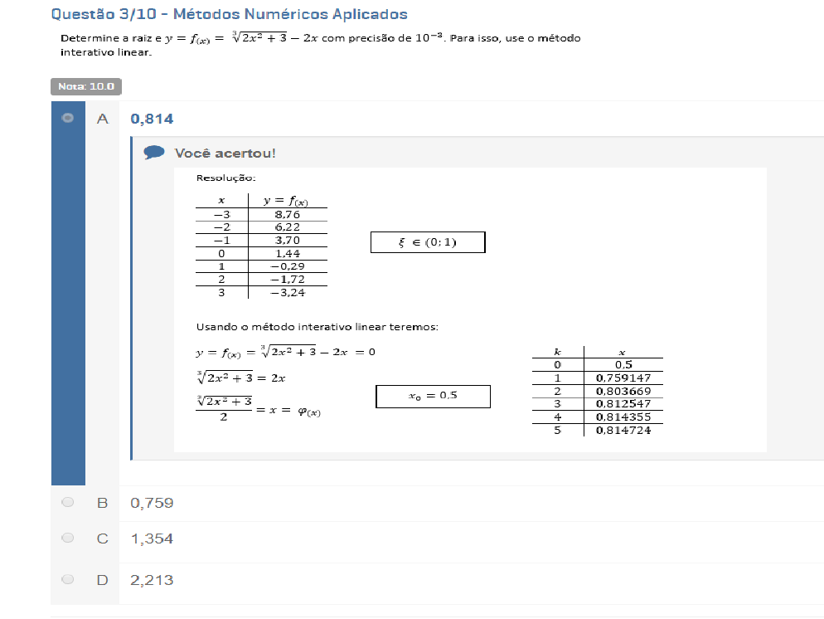Click the Questão 3/10 heading
Viewport: 824px width, 619px height.
(229, 14)
